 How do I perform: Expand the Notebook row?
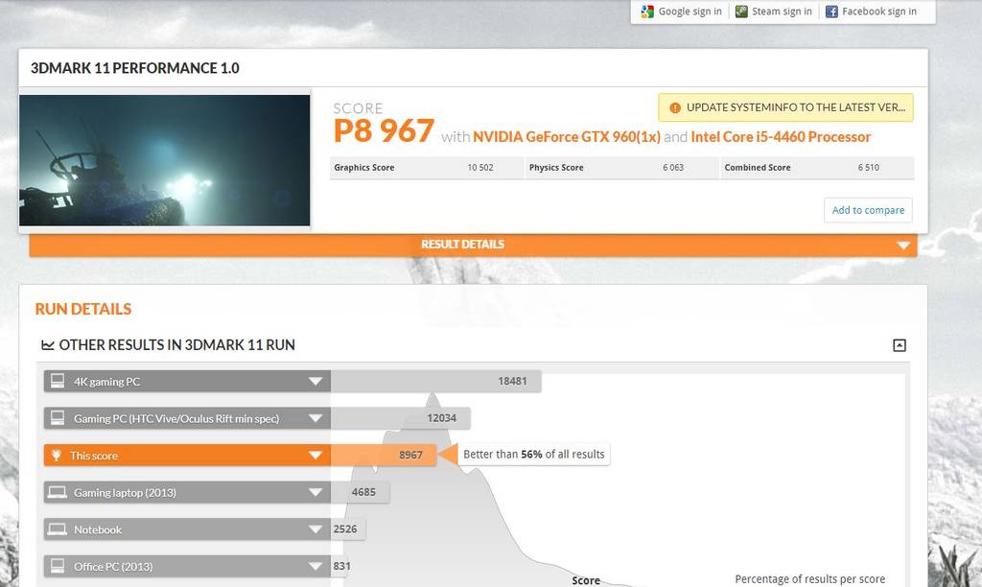[x=187, y=529]
